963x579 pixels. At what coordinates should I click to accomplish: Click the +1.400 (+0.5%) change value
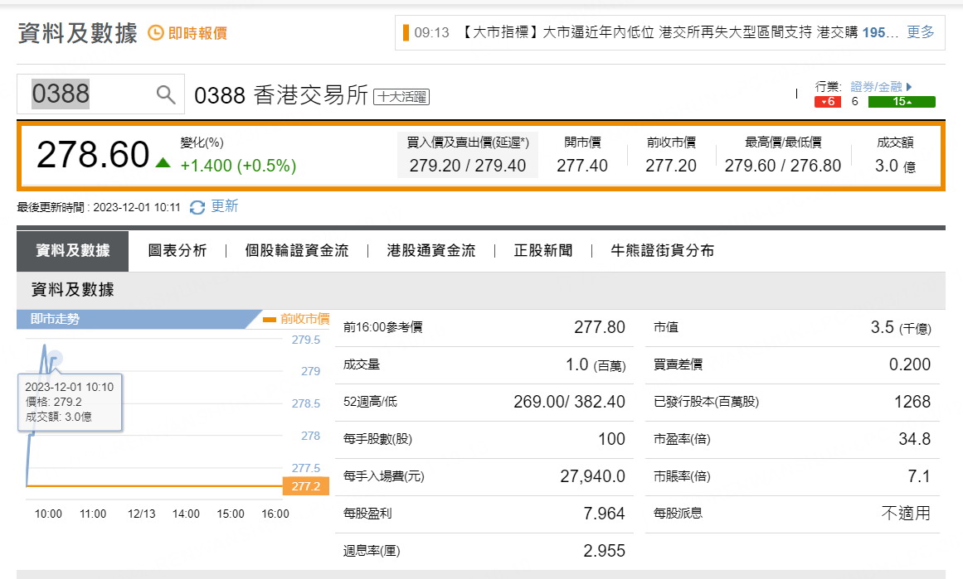[x=238, y=166]
